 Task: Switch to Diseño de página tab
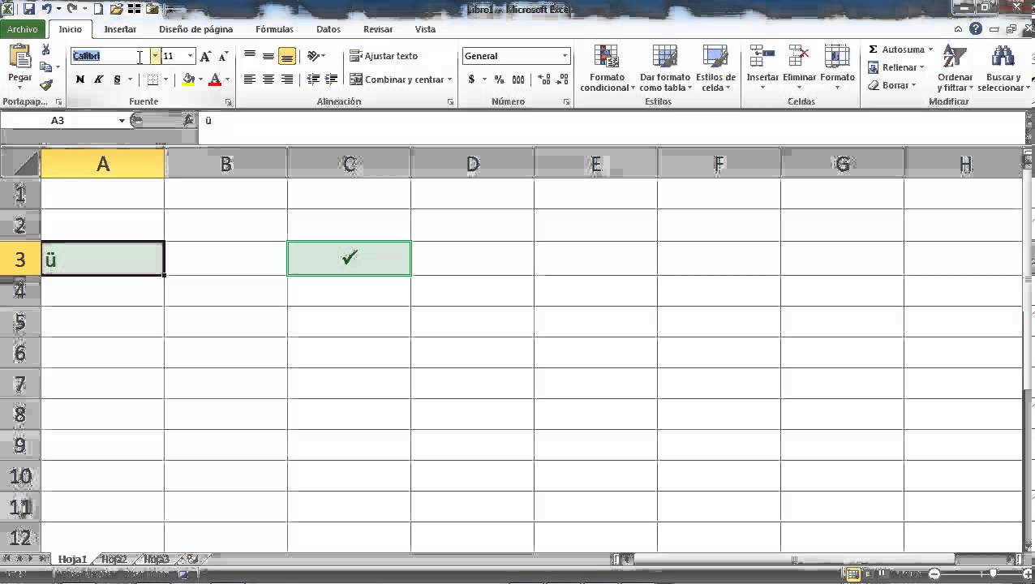(x=195, y=29)
